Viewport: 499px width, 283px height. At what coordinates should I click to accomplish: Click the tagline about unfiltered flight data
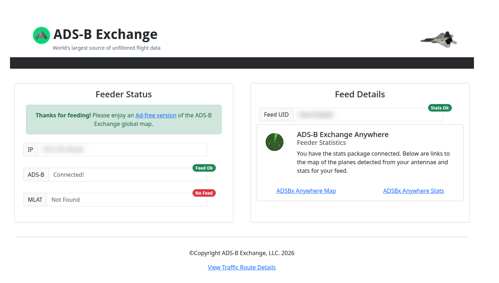107,48
